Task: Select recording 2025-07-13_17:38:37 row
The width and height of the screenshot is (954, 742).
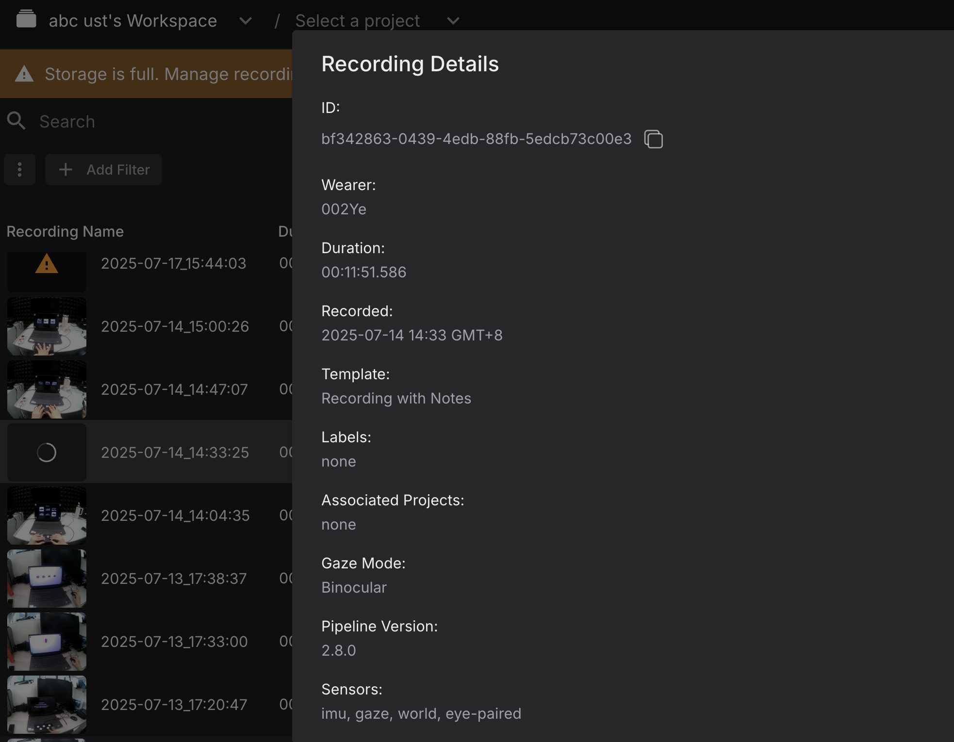Action: pos(174,579)
